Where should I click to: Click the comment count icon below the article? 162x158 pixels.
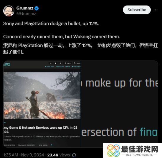pyautogui.click(x=52, y=145)
